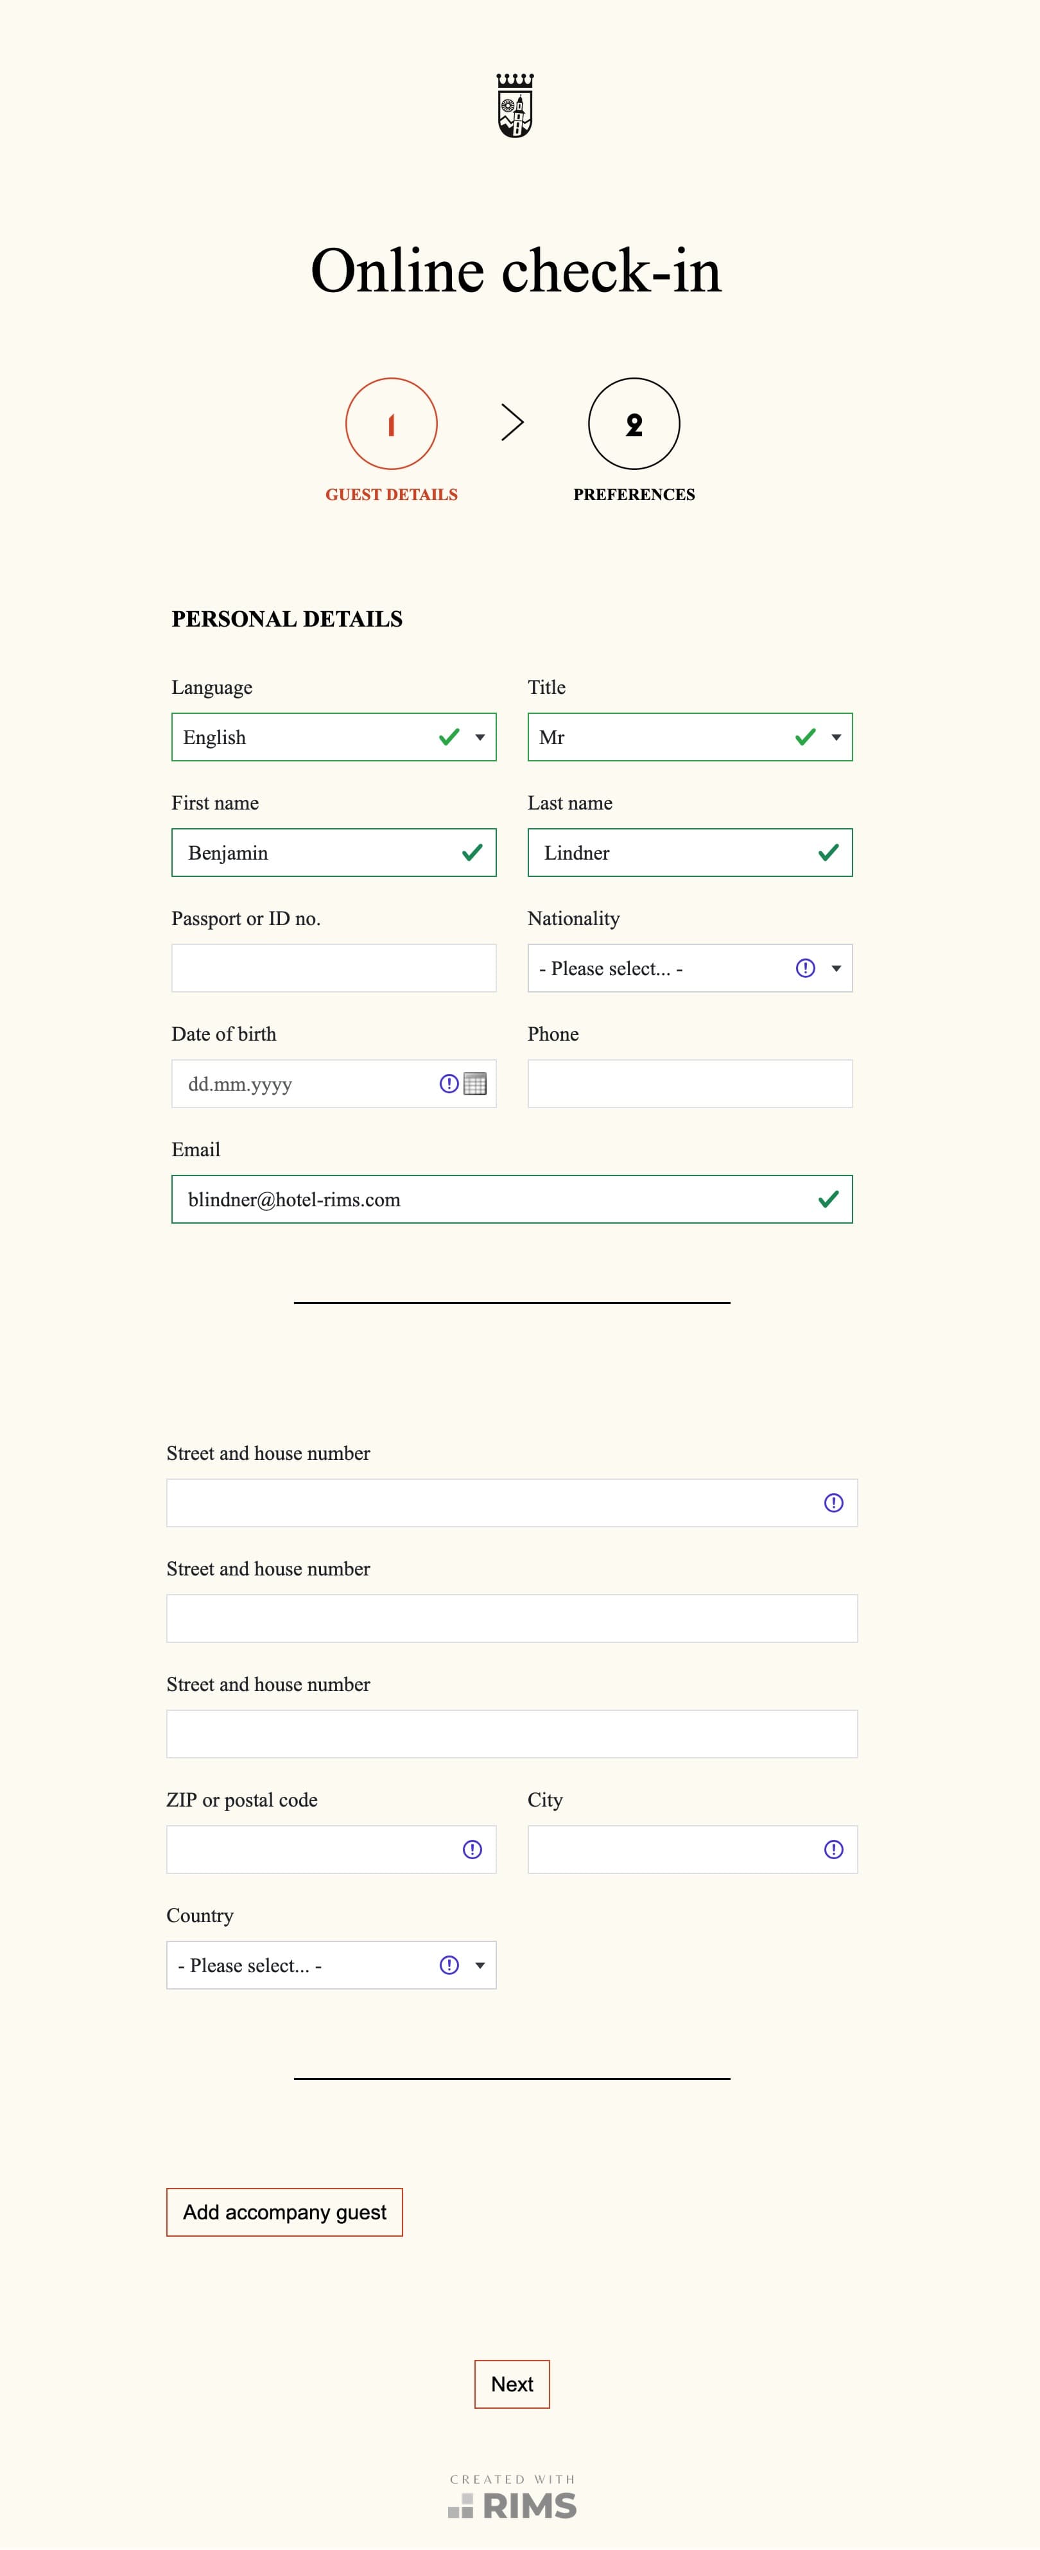The height and width of the screenshot is (2550, 1040).
Task: Open the Country dropdown
Action: point(331,1965)
